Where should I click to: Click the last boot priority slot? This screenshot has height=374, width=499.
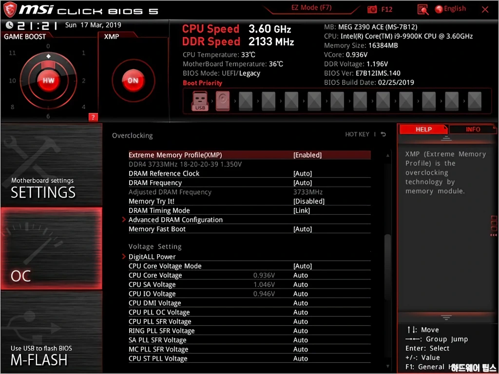[475, 101]
